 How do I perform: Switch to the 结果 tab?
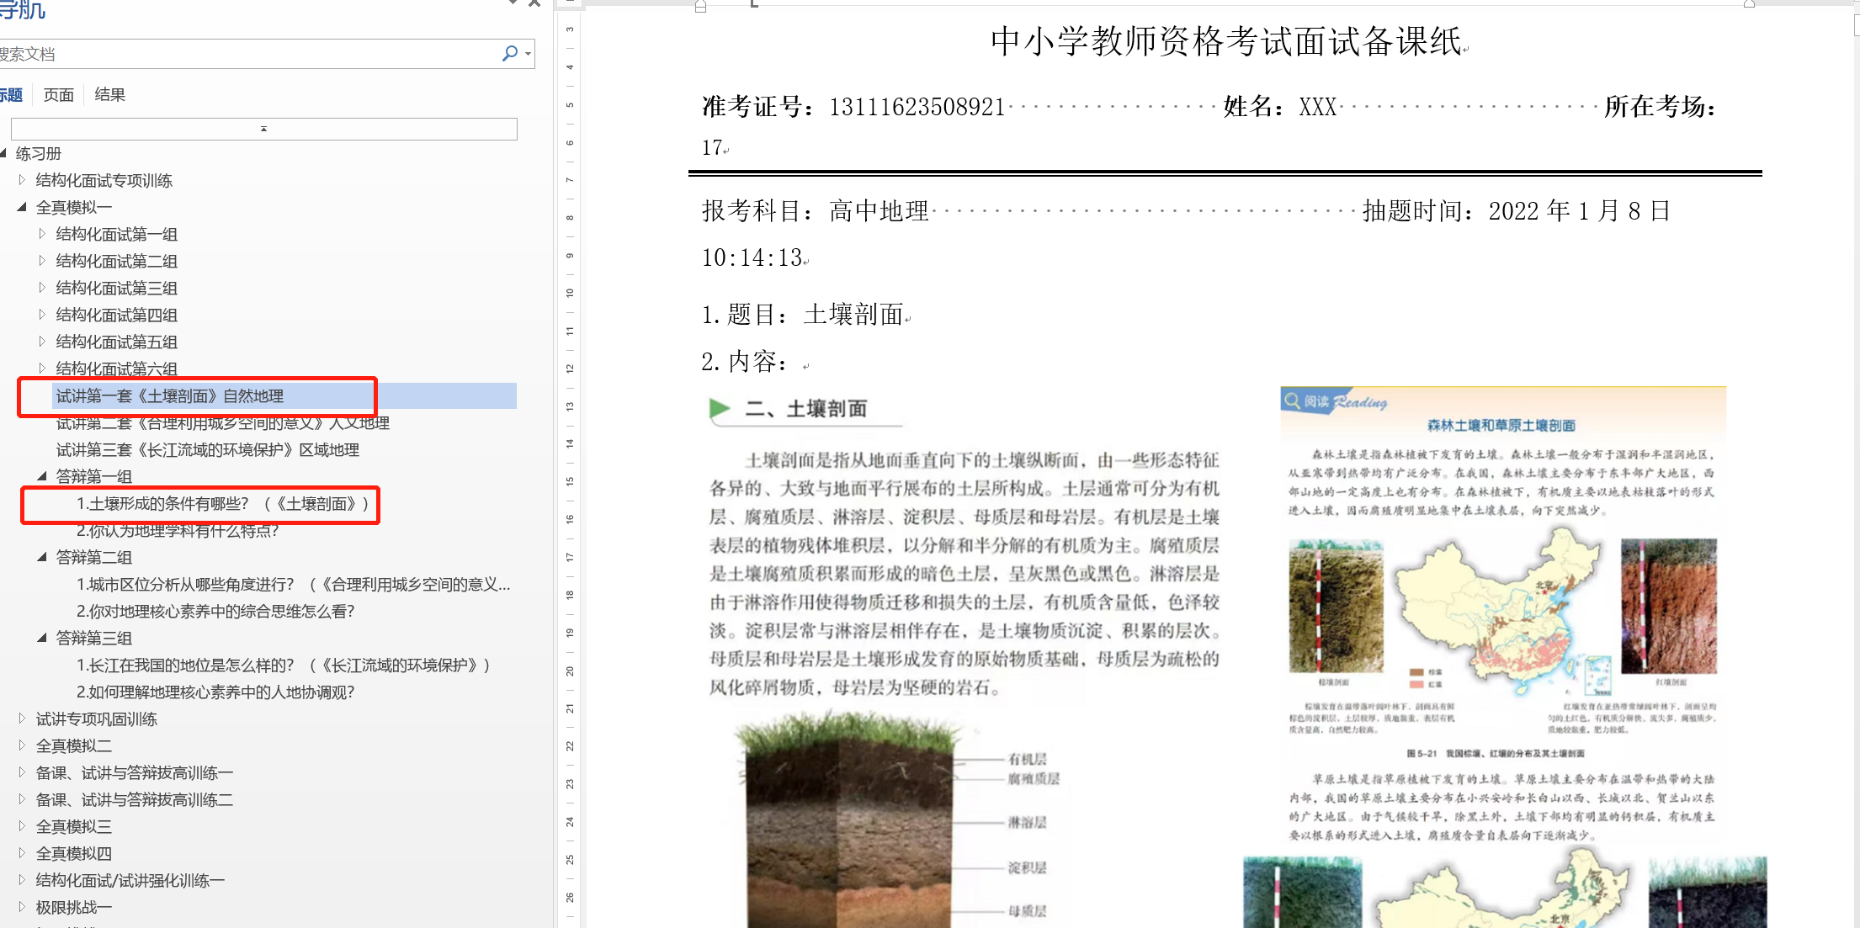(109, 95)
